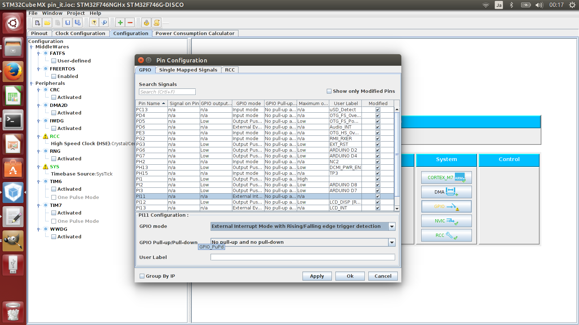Open the GPIO mode dropdown
The width and height of the screenshot is (579, 325).
point(392,226)
